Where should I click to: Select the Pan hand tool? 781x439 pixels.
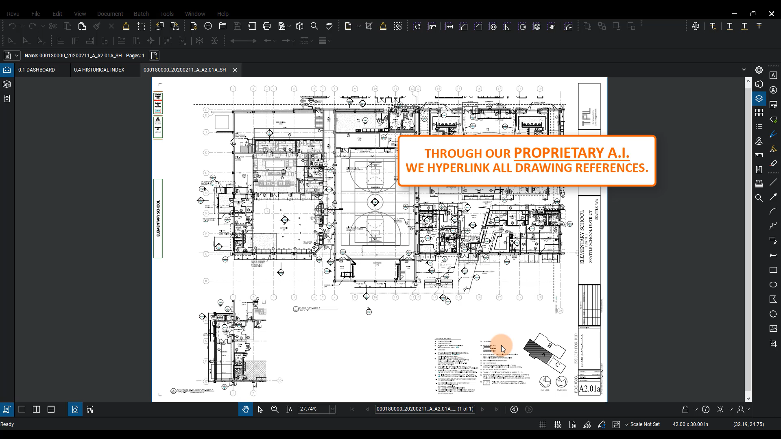(x=245, y=409)
